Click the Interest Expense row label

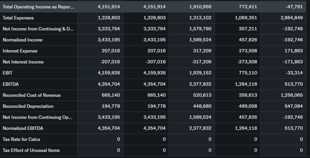[20, 51]
